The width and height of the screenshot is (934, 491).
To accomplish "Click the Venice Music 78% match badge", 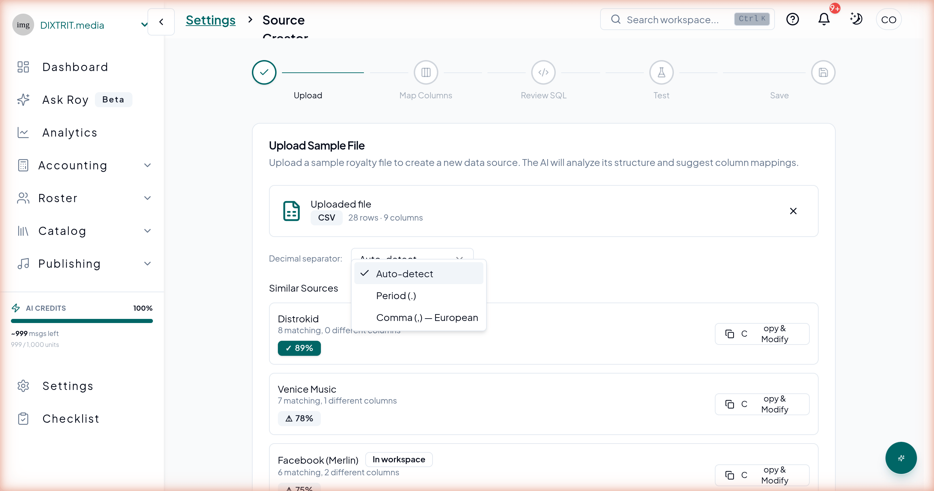I will pos(299,419).
